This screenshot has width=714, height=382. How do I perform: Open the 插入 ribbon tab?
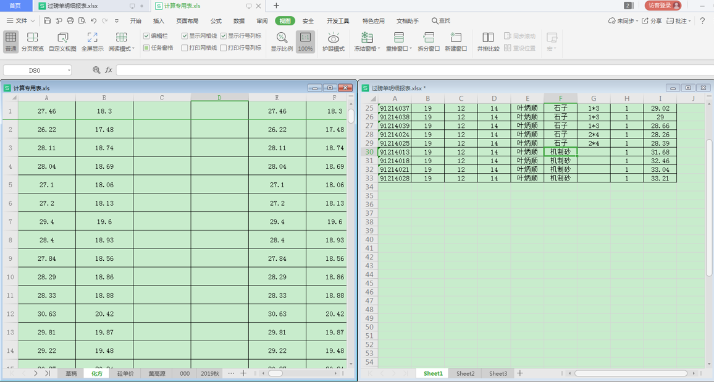pyautogui.click(x=159, y=20)
